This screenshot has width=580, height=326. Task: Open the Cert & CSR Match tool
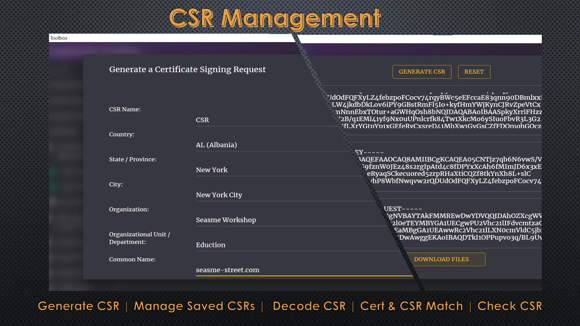coord(411,306)
